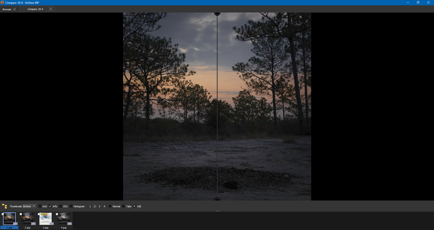The width and height of the screenshot is (434, 230).
Task: Click the thumbnail panel splitter grip
Action: (x=217, y=211)
